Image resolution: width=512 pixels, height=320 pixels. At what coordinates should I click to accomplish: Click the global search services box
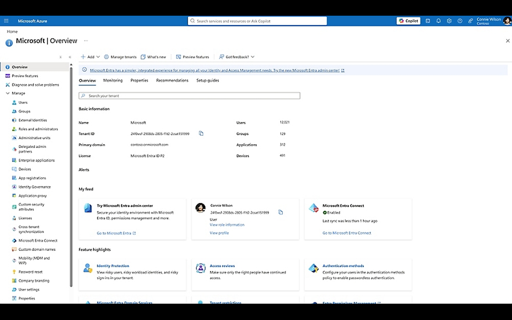click(257, 21)
